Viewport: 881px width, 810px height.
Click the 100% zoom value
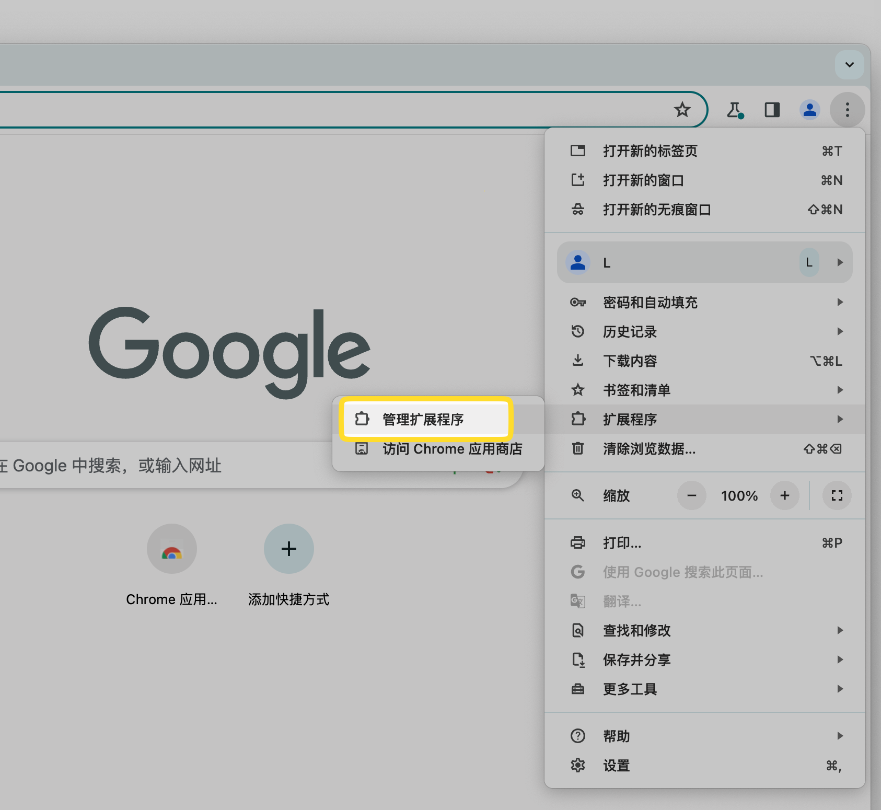point(739,496)
